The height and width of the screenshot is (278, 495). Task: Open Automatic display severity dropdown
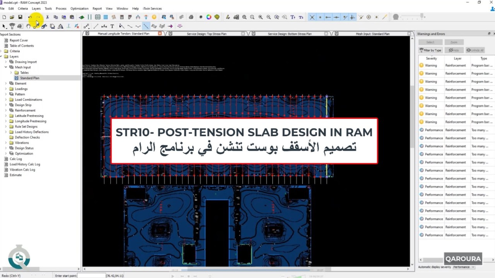463,267
